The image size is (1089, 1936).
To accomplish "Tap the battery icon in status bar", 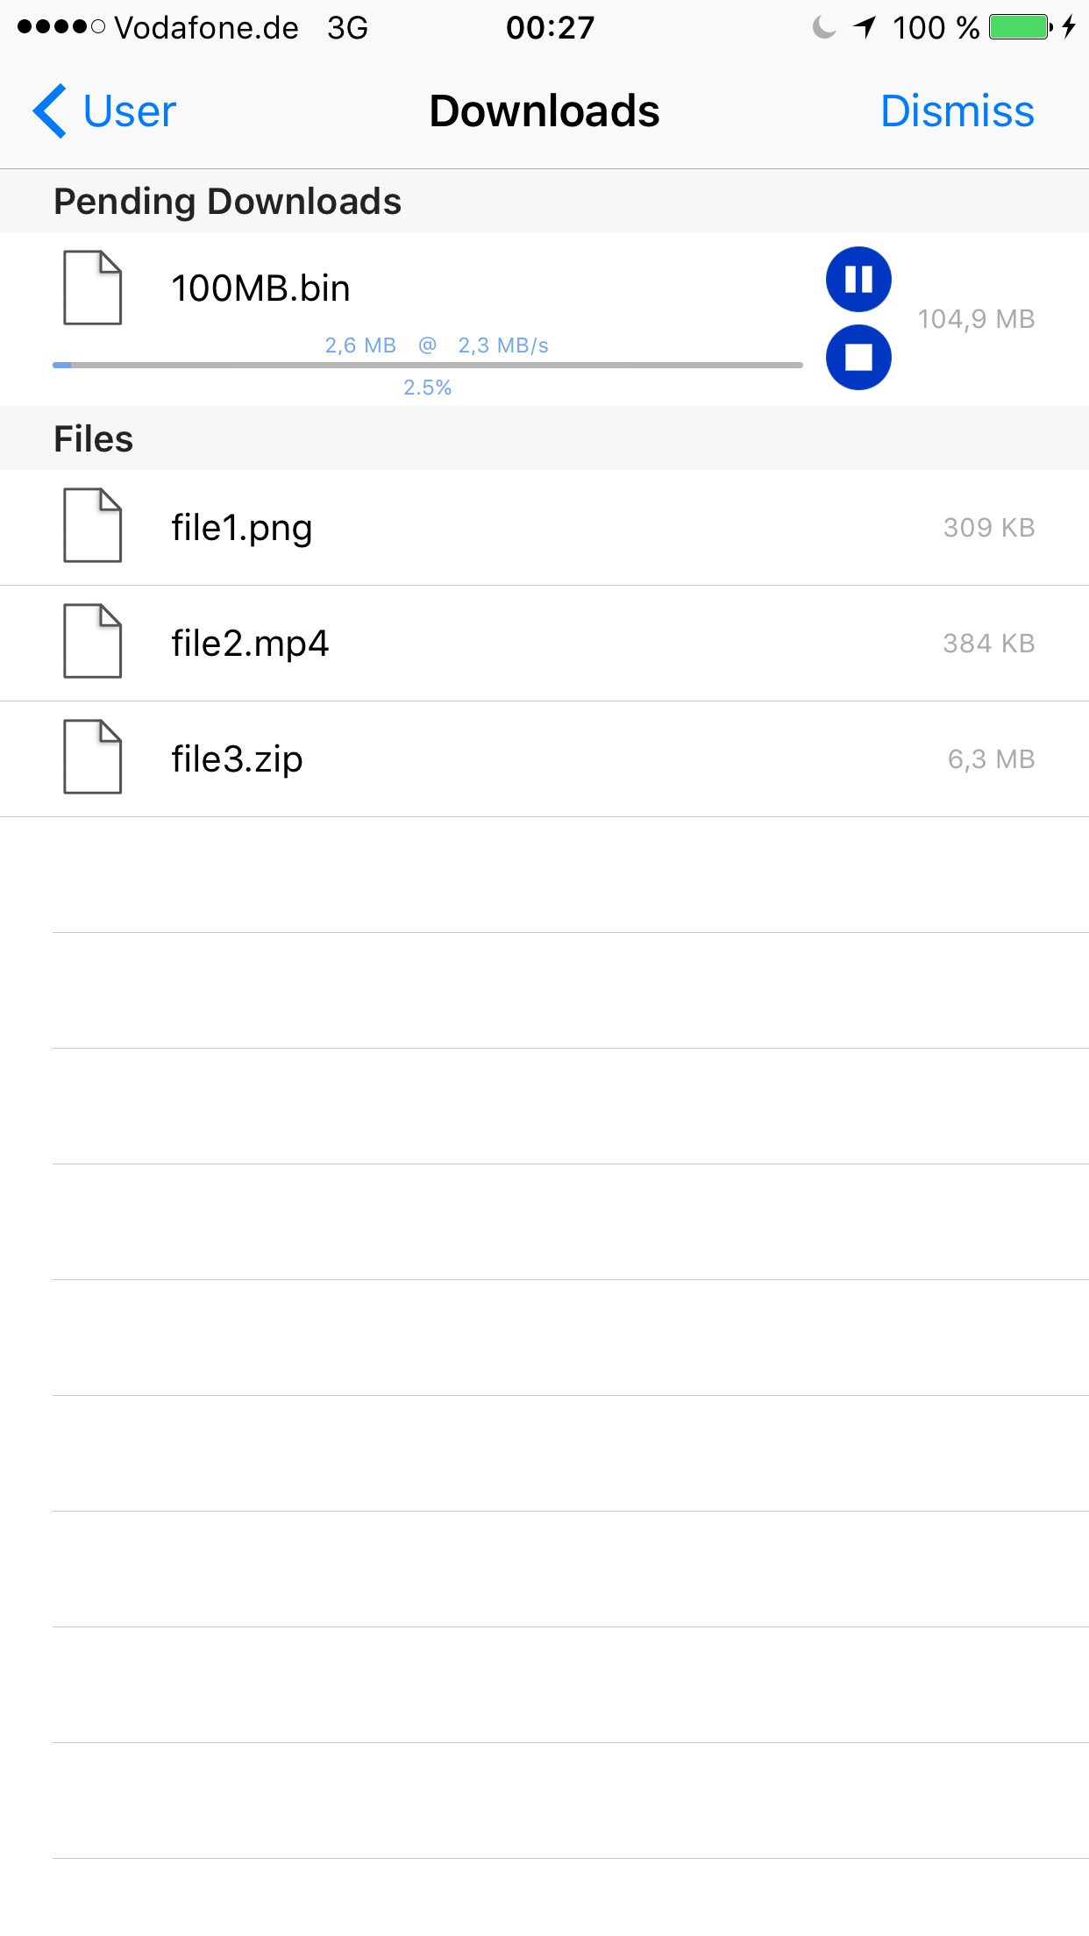I will point(1020,27).
